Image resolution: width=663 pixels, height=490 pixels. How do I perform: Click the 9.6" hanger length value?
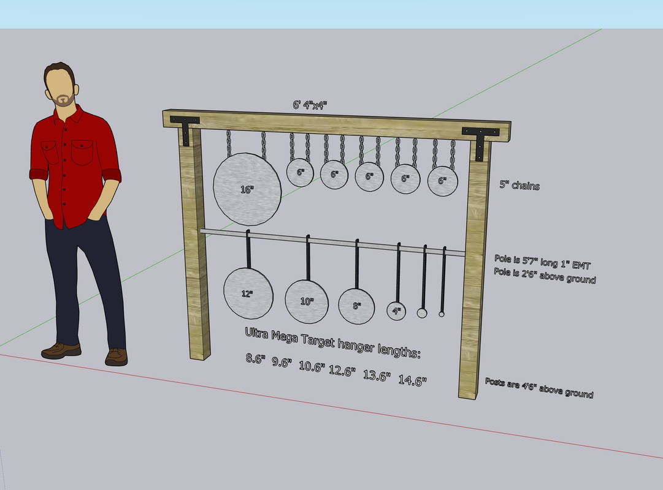tap(282, 363)
